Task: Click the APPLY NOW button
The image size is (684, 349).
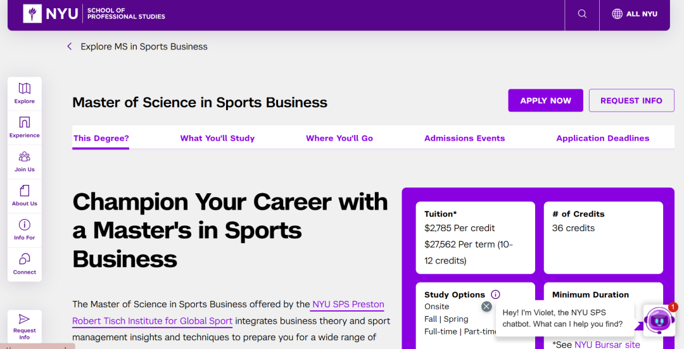Action: coord(545,101)
